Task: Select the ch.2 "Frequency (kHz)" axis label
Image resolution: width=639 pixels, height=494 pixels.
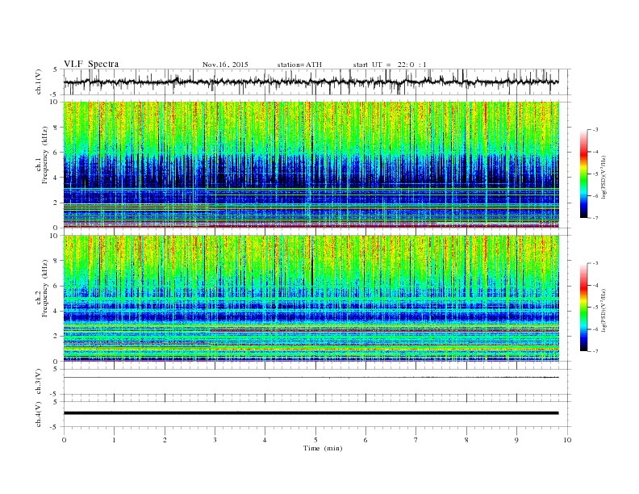Action: click(45, 288)
